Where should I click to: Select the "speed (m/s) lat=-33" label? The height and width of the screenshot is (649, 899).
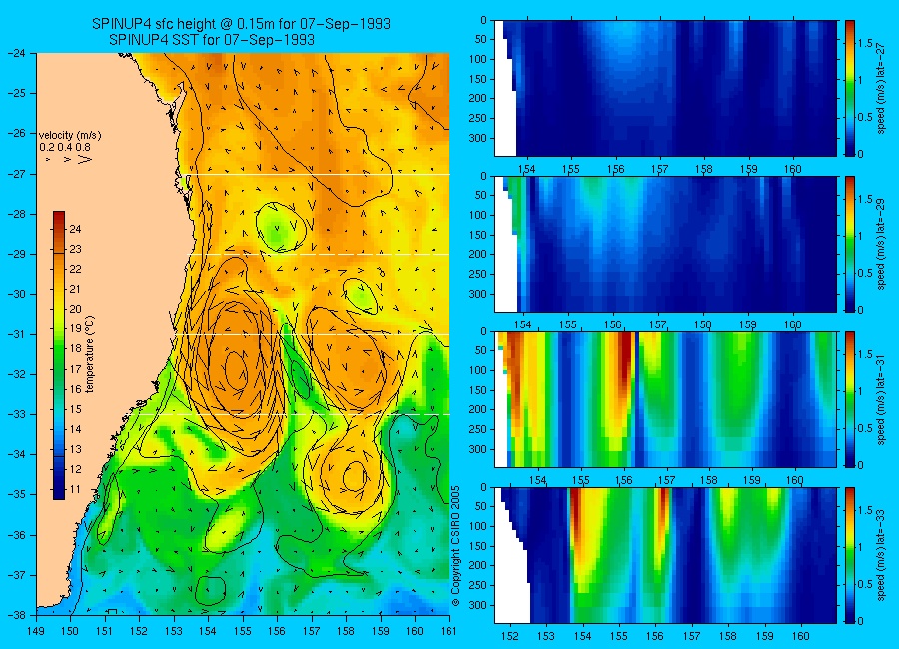tap(881, 555)
